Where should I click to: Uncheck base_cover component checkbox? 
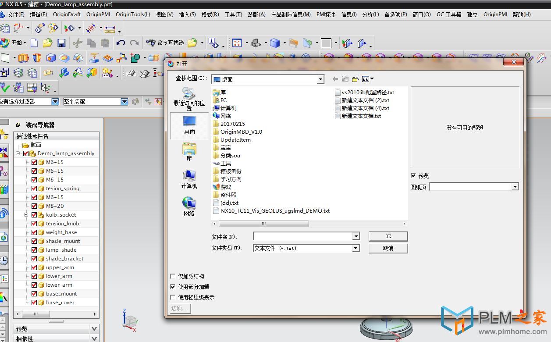point(34,303)
